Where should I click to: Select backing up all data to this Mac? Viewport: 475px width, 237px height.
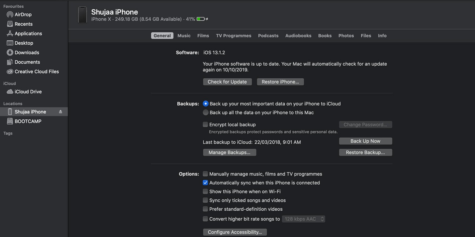[205, 112]
